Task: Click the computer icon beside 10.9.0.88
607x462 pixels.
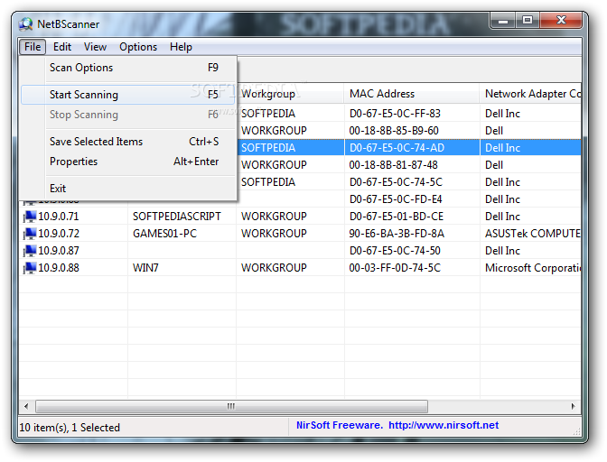Action: (x=30, y=267)
